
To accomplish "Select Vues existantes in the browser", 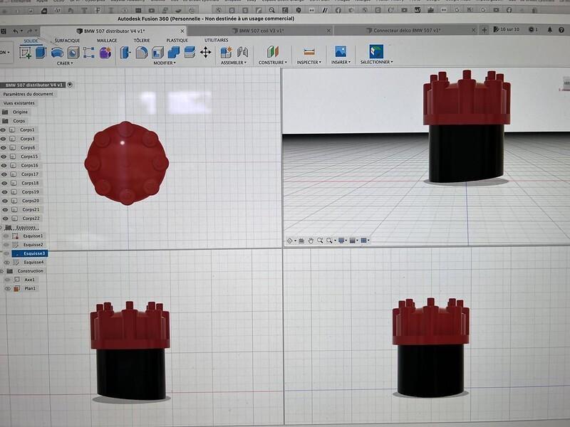I will pos(19,103).
